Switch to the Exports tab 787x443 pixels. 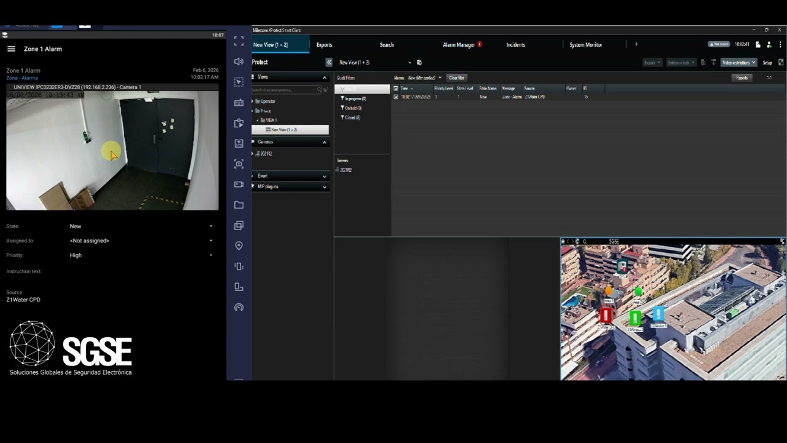(324, 45)
